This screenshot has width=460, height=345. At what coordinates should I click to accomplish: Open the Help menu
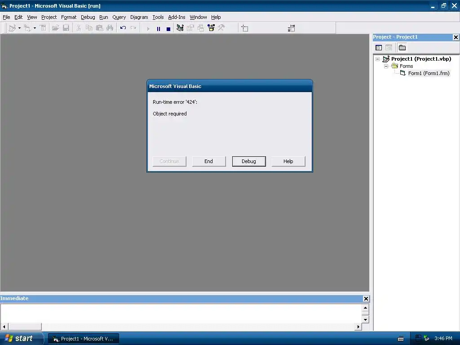(216, 17)
